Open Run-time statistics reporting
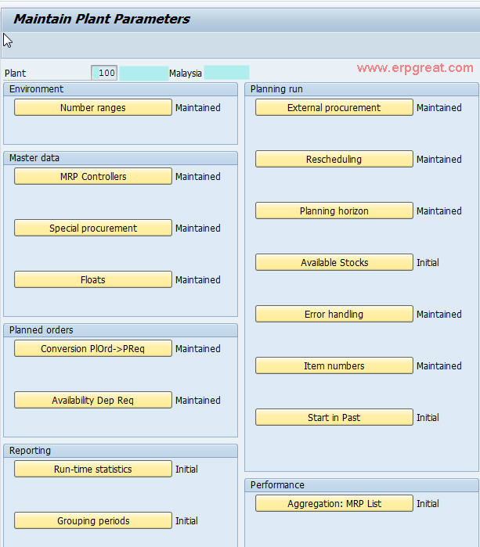This screenshot has width=480, height=547. (x=93, y=469)
